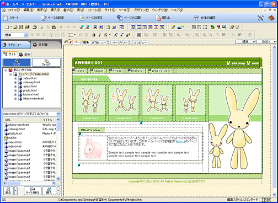Click the open file folder icon

[15, 27]
